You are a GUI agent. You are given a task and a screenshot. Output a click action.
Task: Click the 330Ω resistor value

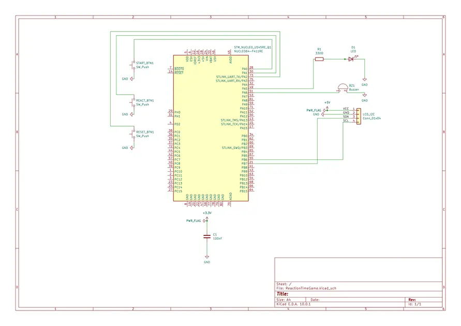[x=319, y=53]
